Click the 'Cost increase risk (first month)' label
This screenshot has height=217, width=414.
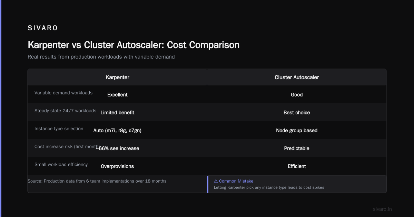pyautogui.click(x=67, y=147)
